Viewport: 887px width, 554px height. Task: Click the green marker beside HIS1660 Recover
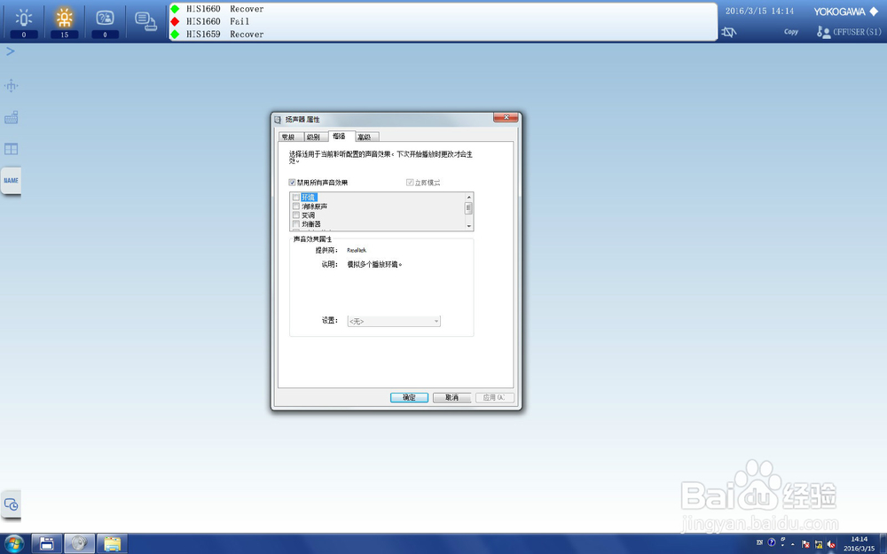pyautogui.click(x=176, y=9)
